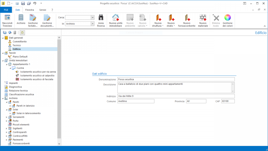Select Tecnico tree node

[16, 45]
